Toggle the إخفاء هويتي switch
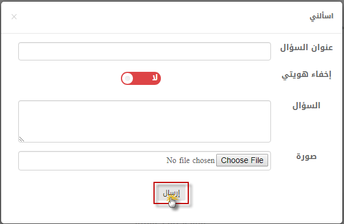 tap(141, 78)
